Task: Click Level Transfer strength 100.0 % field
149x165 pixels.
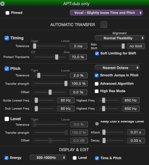Action: [x=79, y=132]
